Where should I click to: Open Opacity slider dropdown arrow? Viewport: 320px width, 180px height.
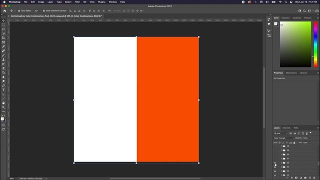pos(310,138)
